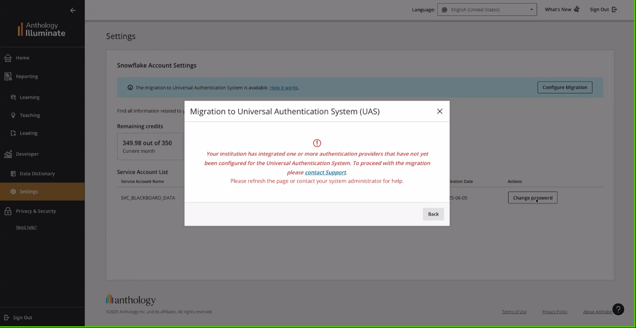Open the Language dropdown
The height and width of the screenshot is (328, 636).
(x=487, y=10)
